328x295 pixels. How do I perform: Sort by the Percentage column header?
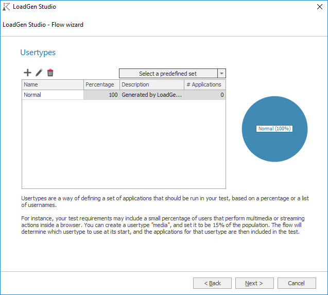[x=101, y=84]
